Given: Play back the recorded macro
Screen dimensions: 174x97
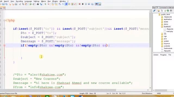Looking at the screenshot, I should pos(86,4).
